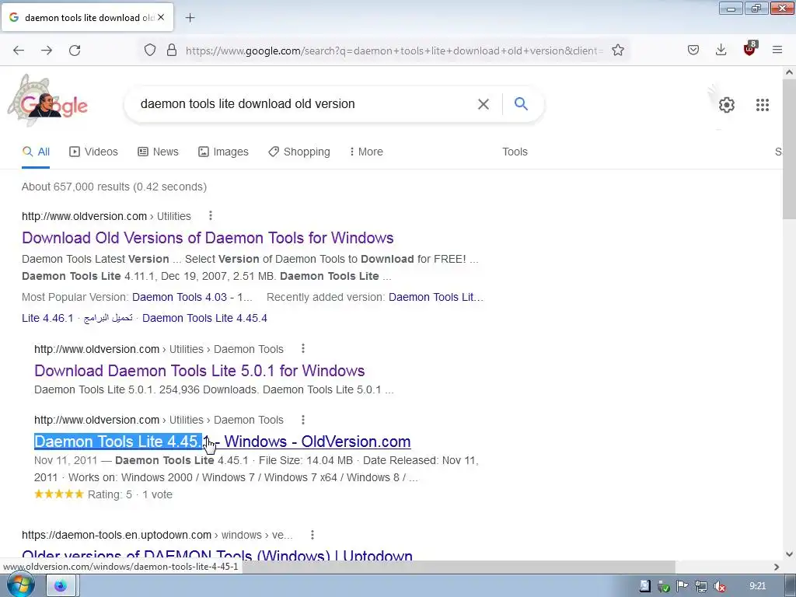Image resolution: width=796 pixels, height=597 pixels.
Task: Click the taskbar clock showing 9:21
Action: click(x=757, y=586)
